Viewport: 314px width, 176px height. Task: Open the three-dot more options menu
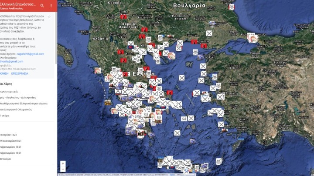click(x=51, y=6)
